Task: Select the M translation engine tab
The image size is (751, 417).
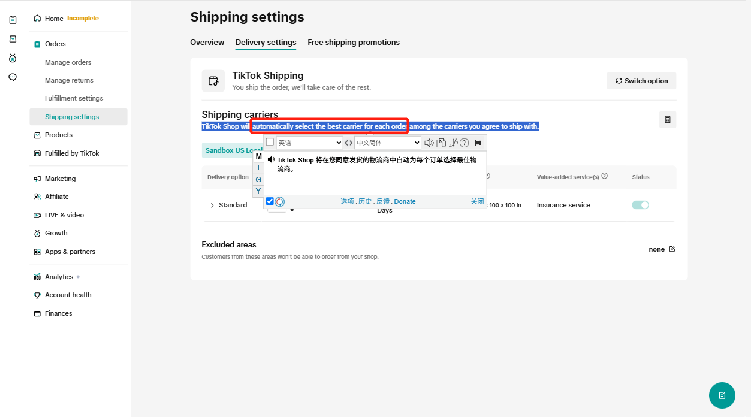Action: coord(258,156)
